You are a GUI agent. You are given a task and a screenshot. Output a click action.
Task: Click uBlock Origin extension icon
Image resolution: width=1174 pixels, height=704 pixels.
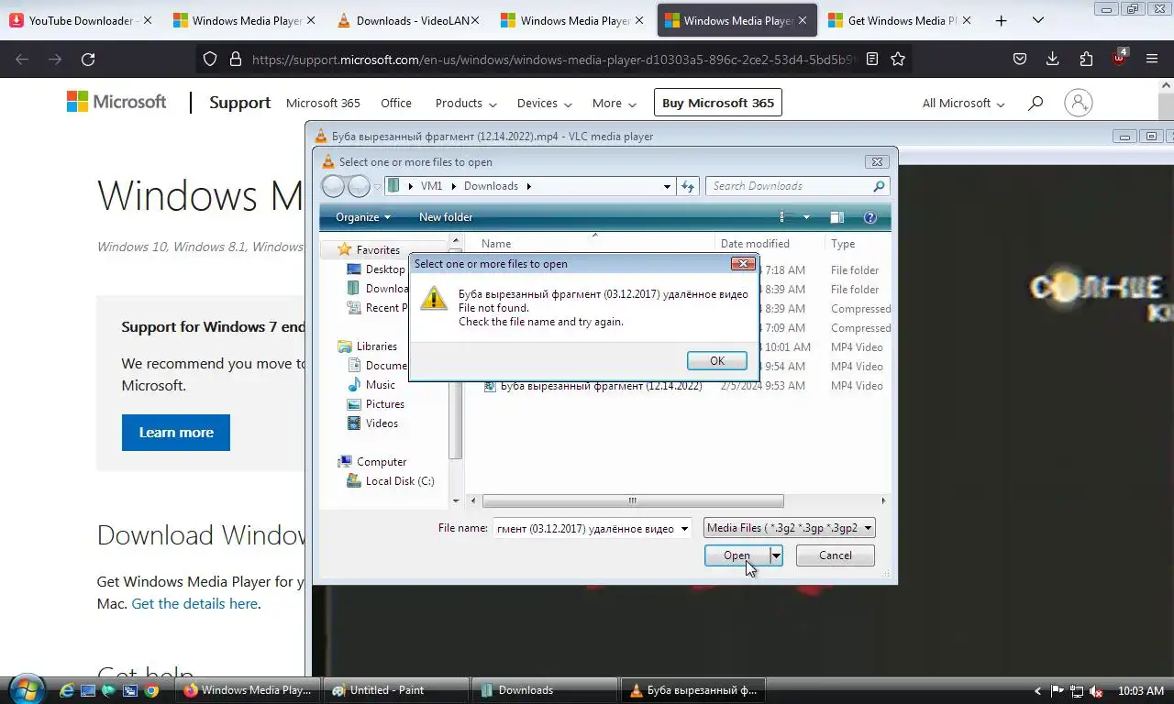[x=1119, y=58]
